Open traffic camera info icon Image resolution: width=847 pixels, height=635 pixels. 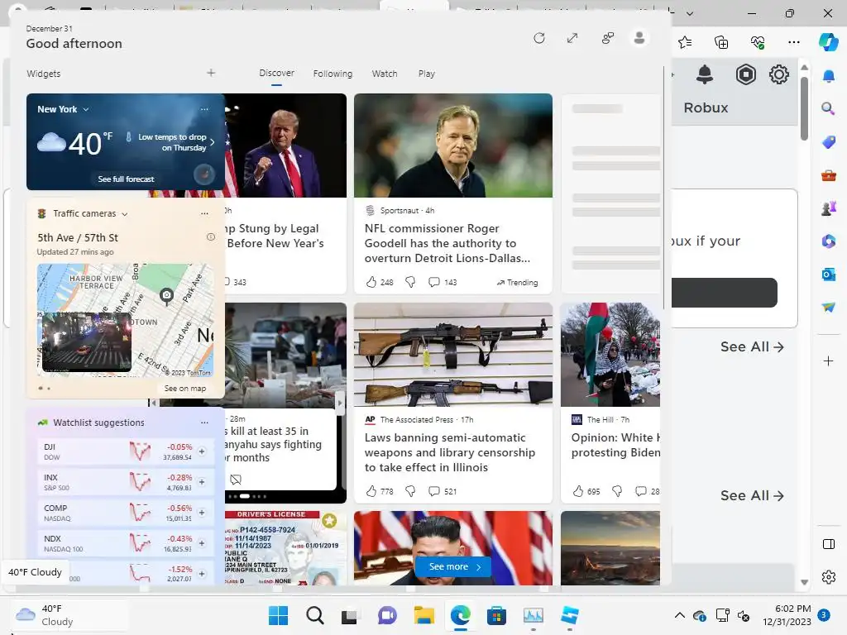point(211,237)
